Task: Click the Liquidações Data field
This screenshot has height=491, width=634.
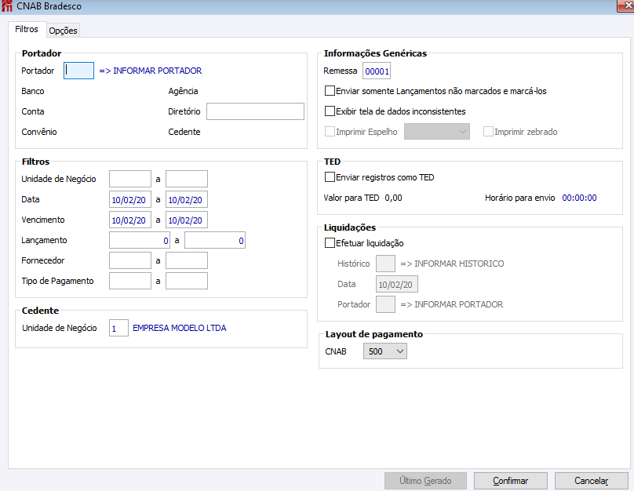Action: pyautogui.click(x=397, y=284)
